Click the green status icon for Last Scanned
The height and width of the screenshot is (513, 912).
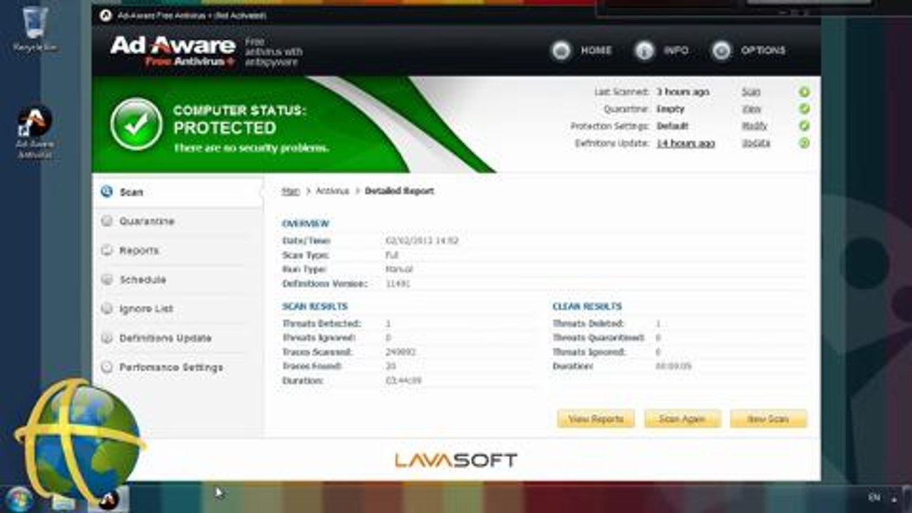pos(804,92)
